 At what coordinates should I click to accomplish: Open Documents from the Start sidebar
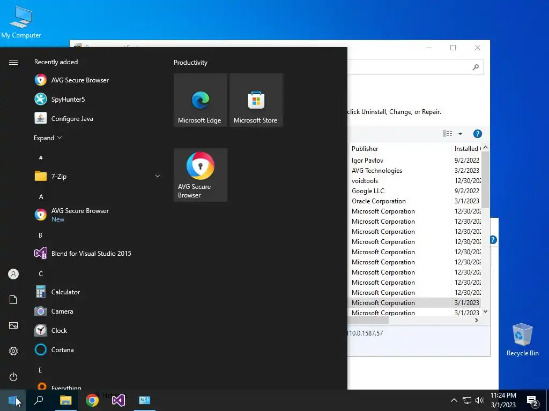(x=13, y=300)
